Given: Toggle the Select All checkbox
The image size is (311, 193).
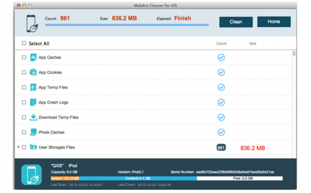Looking at the screenshot, I should [24, 43].
